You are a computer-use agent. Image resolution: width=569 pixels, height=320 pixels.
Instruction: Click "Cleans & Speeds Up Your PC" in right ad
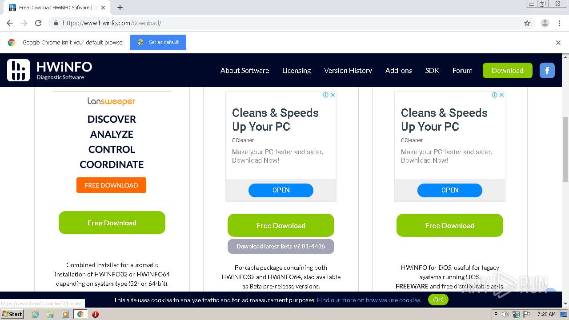(444, 120)
